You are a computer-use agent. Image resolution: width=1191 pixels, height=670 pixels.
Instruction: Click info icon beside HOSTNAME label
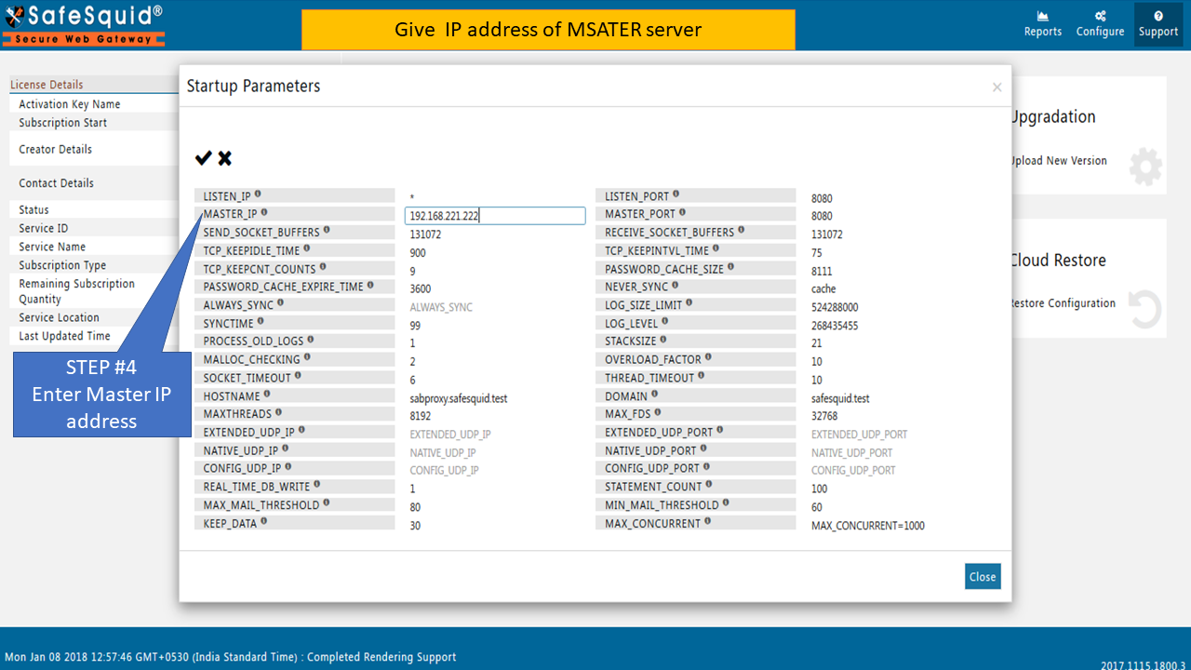(x=267, y=395)
